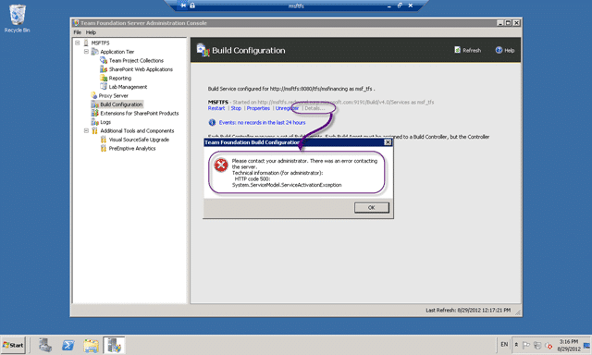Click the PreEmptive Analytics icon

click(x=103, y=148)
